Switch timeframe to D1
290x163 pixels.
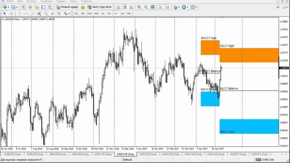116,14
